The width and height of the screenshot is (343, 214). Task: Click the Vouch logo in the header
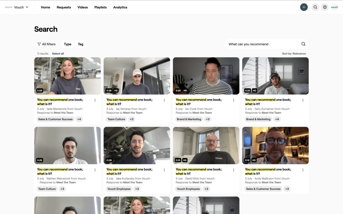(x=8, y=7)
